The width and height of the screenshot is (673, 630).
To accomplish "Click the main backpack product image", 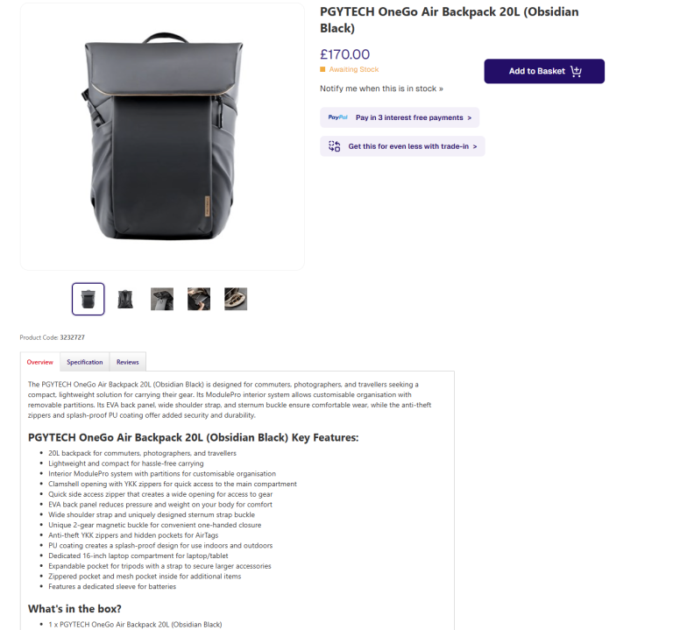I will 162,137.
